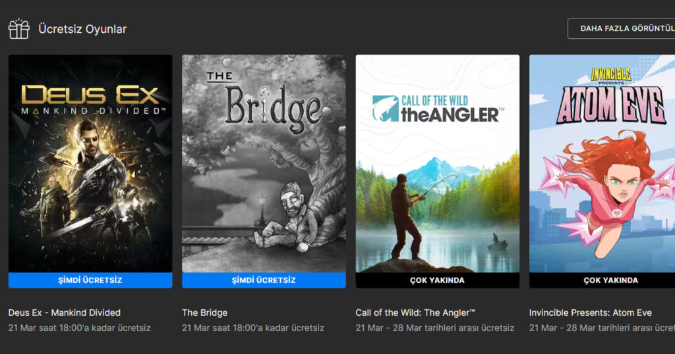The width and height of the screenshot is (675, 354).
Task: Open the Deus Ex - Mankind Divided title link
Action: coord(65,313)
